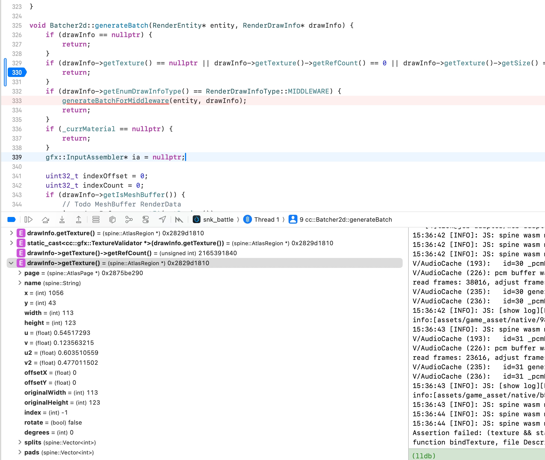Expand the static_cast TextureValidator expression
Screen dimensions: 545x460
(11, 243)
